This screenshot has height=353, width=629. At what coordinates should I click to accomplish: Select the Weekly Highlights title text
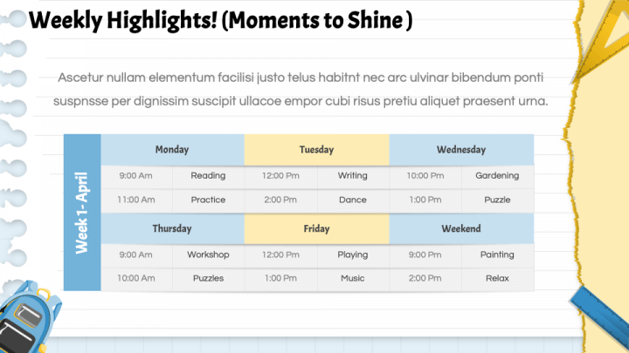[220, 20]
